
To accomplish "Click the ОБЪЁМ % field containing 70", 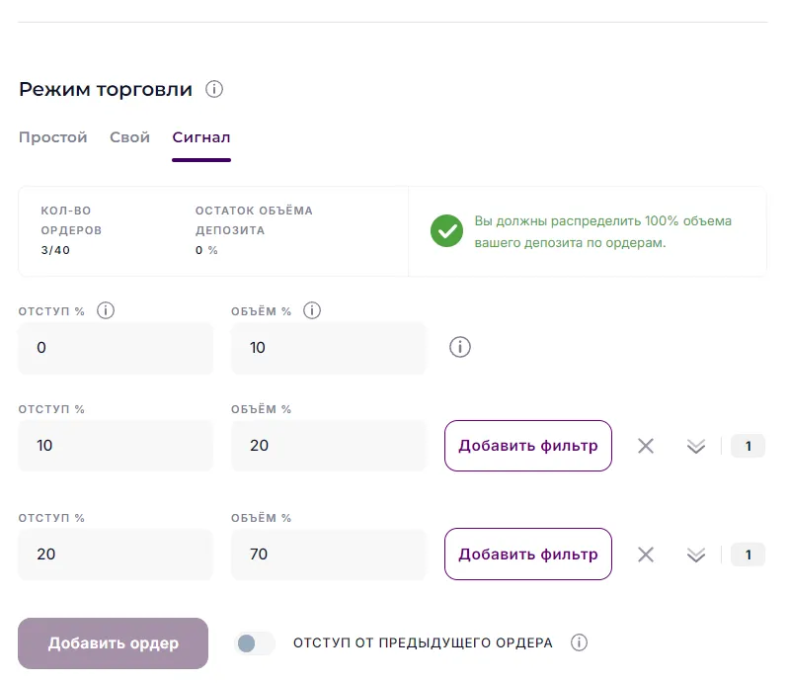I will coord(328,555).
